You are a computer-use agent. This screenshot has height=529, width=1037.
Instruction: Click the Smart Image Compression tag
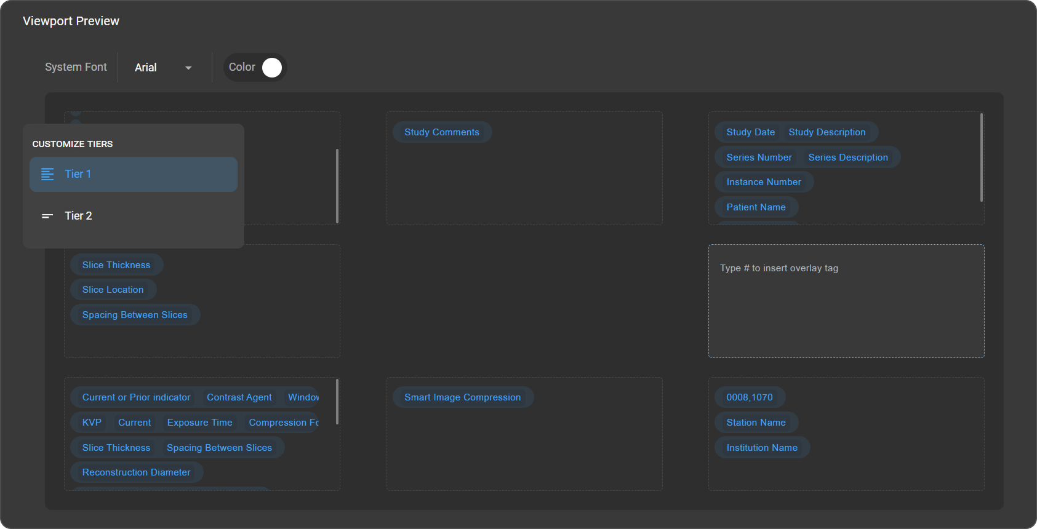pos(462,397)
